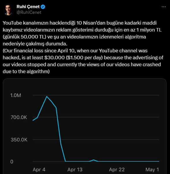Click the blue verified badge icon
Screen dimensions: 170x174
[43, 7]
